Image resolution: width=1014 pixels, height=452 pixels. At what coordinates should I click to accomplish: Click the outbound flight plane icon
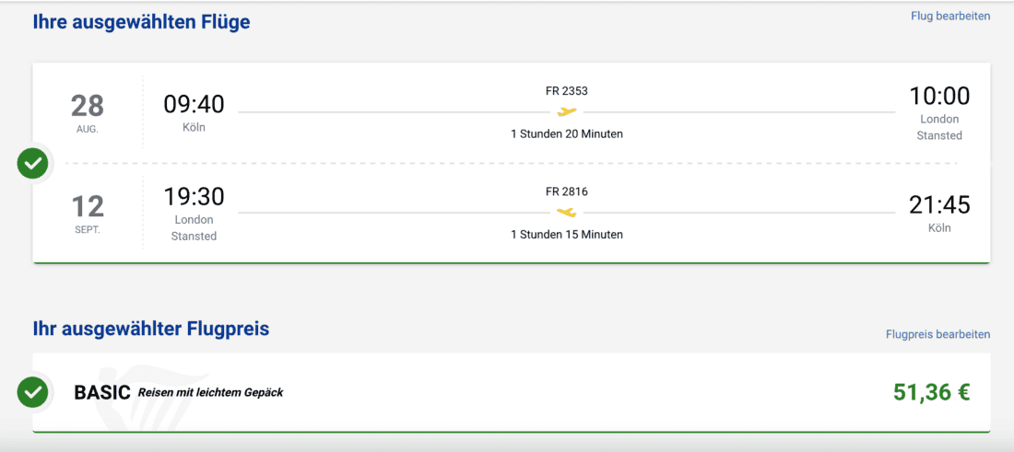coord(567,112)
